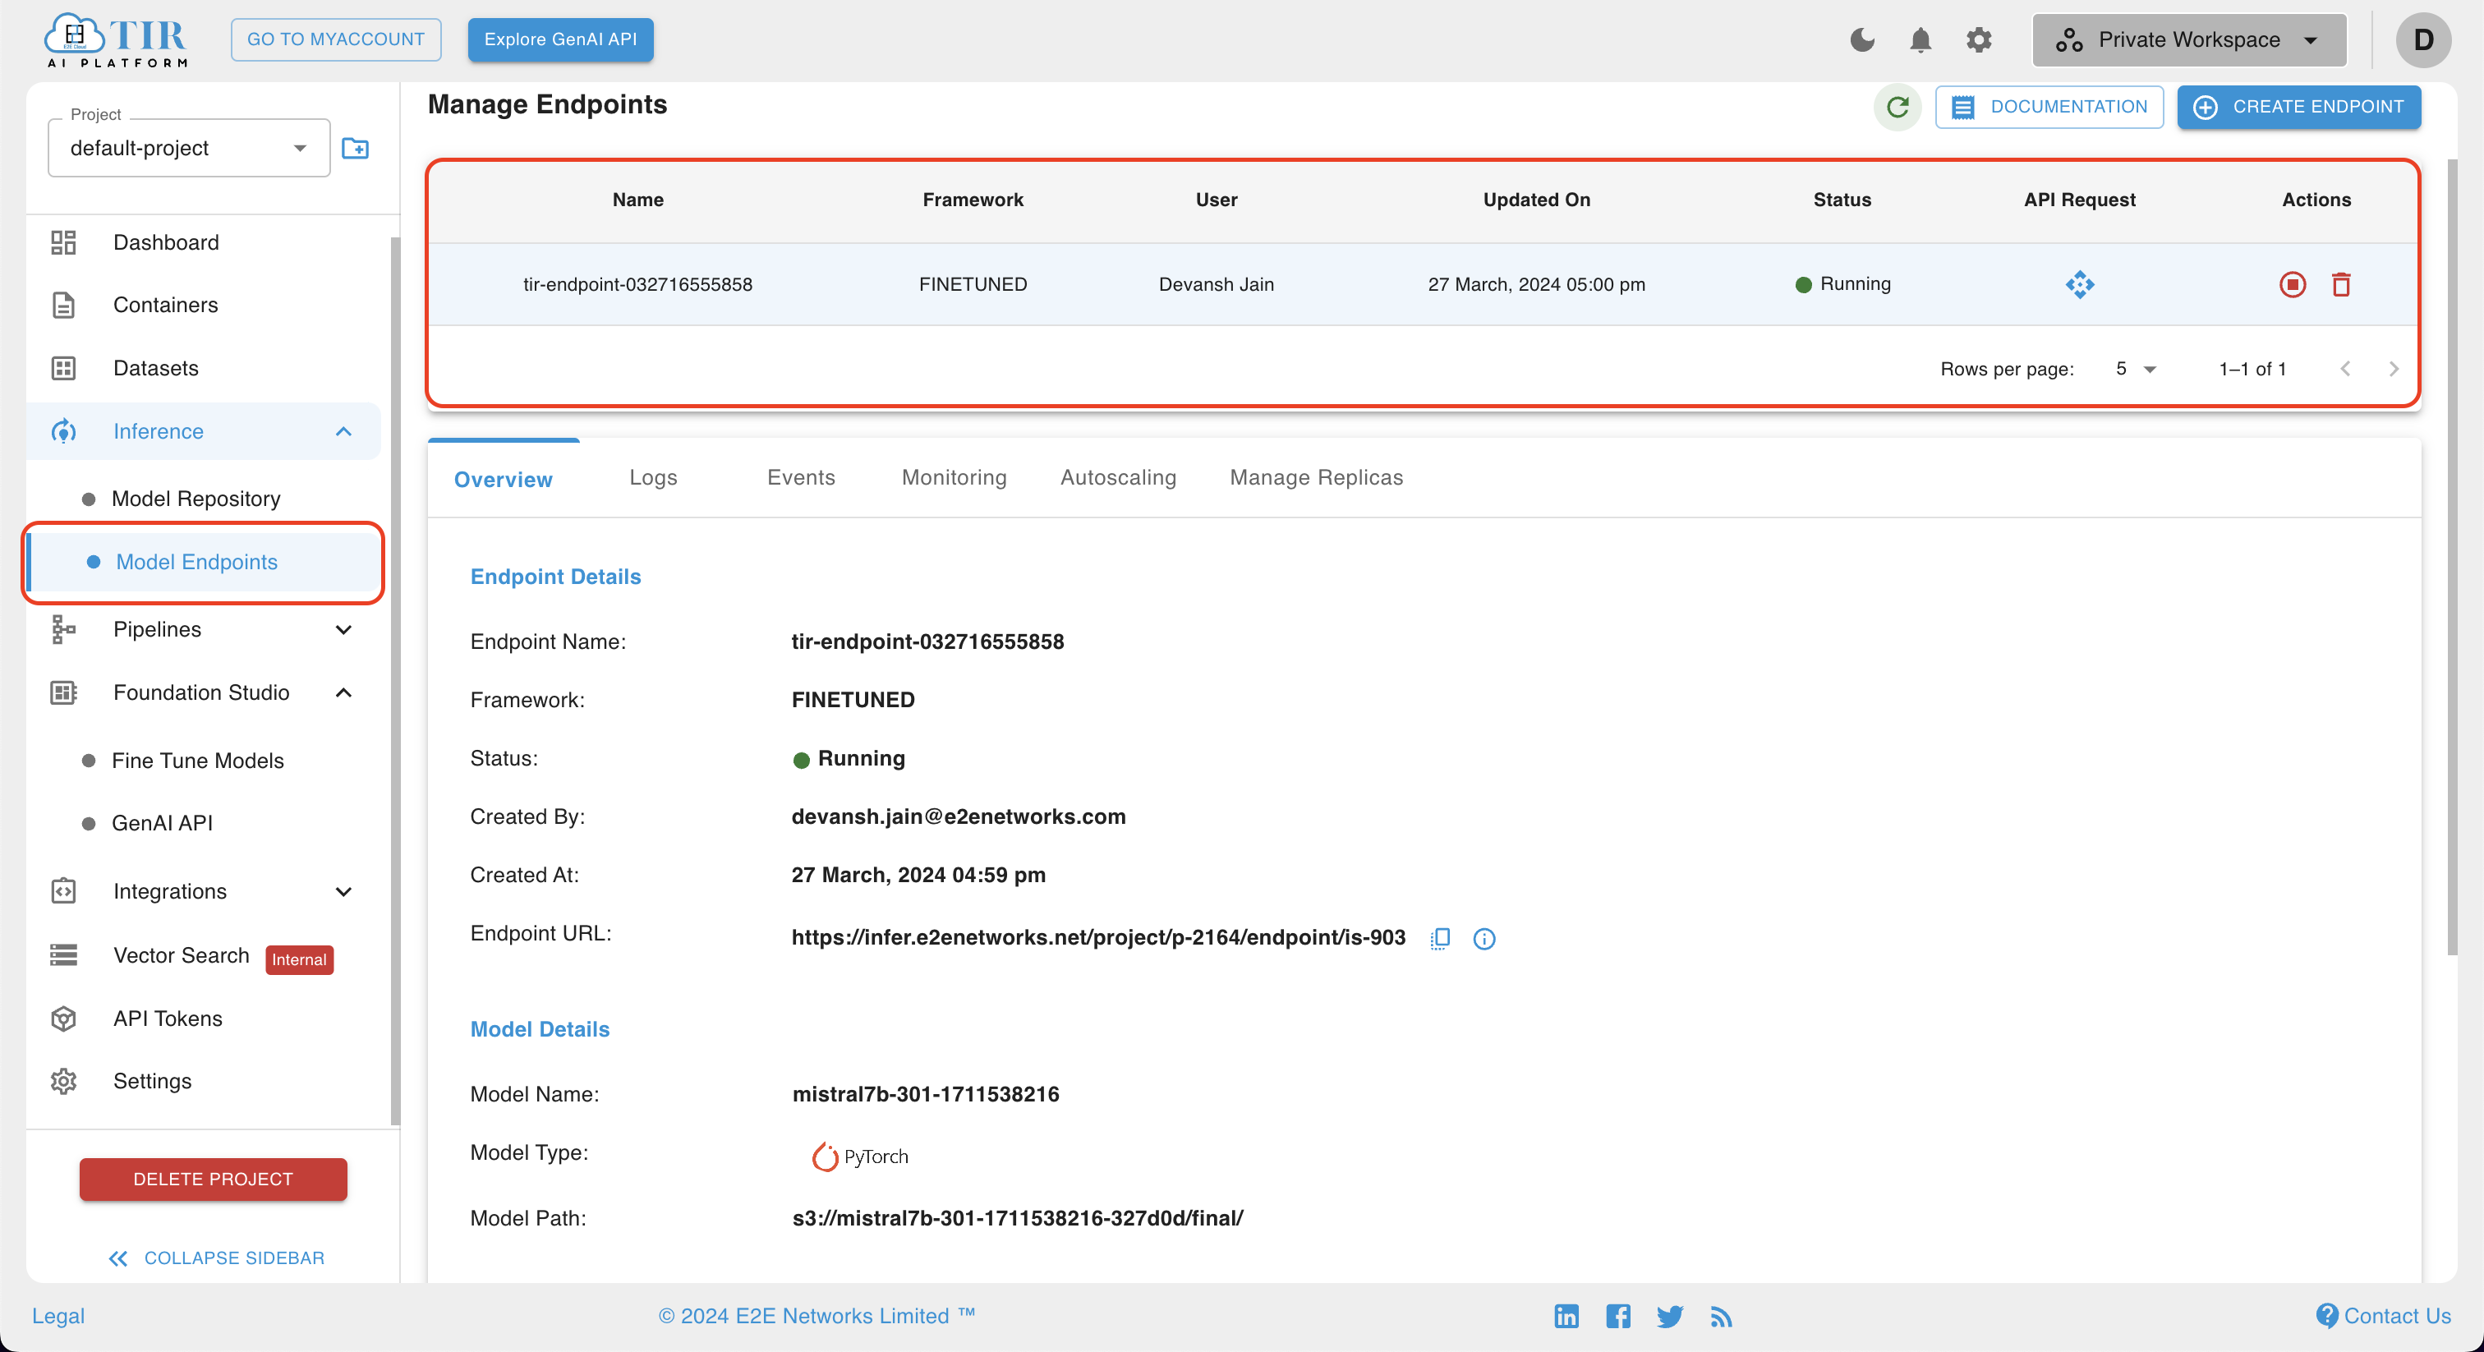Image resolution: width=2484 pixels, height=1352 pixels.
Task: Click sidebar vertical scrollbar
Action: pyautogui.click(x=394, y=680)
